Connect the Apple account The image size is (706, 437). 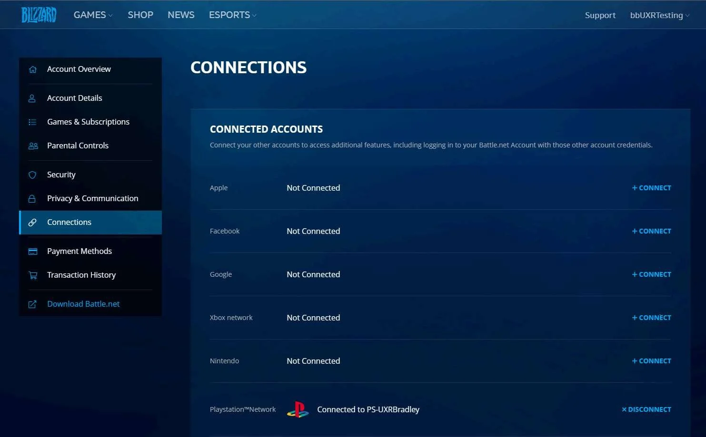coord(651,188)
